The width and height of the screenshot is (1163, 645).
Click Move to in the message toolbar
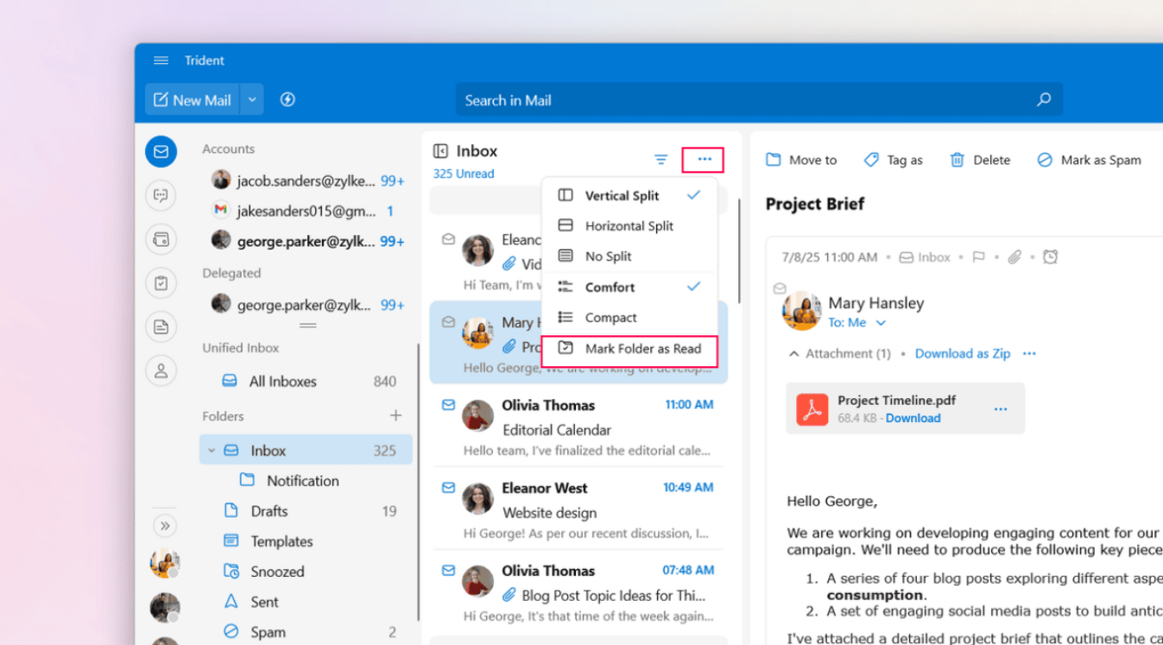pos(802,160)
